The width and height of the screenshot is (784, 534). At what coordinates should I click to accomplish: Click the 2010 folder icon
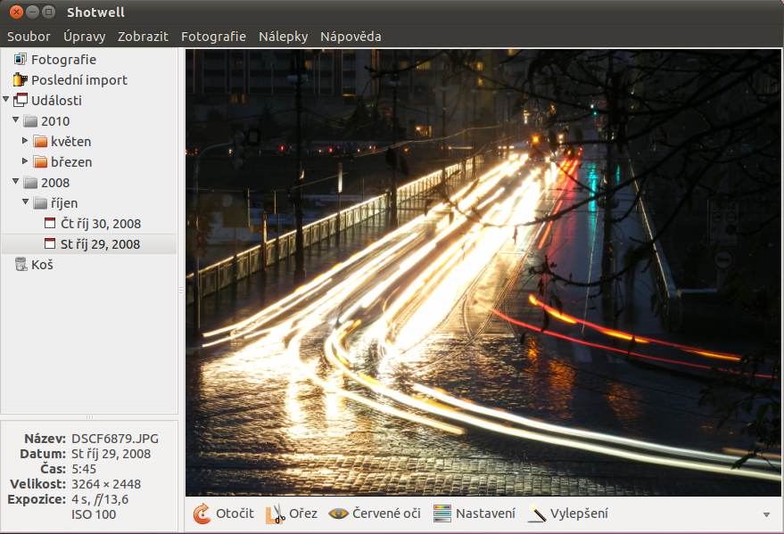pos(30,121)
